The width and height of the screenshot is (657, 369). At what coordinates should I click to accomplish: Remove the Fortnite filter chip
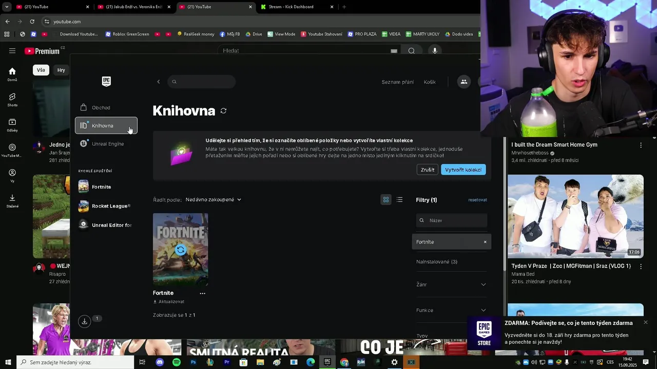pos(485,242)
